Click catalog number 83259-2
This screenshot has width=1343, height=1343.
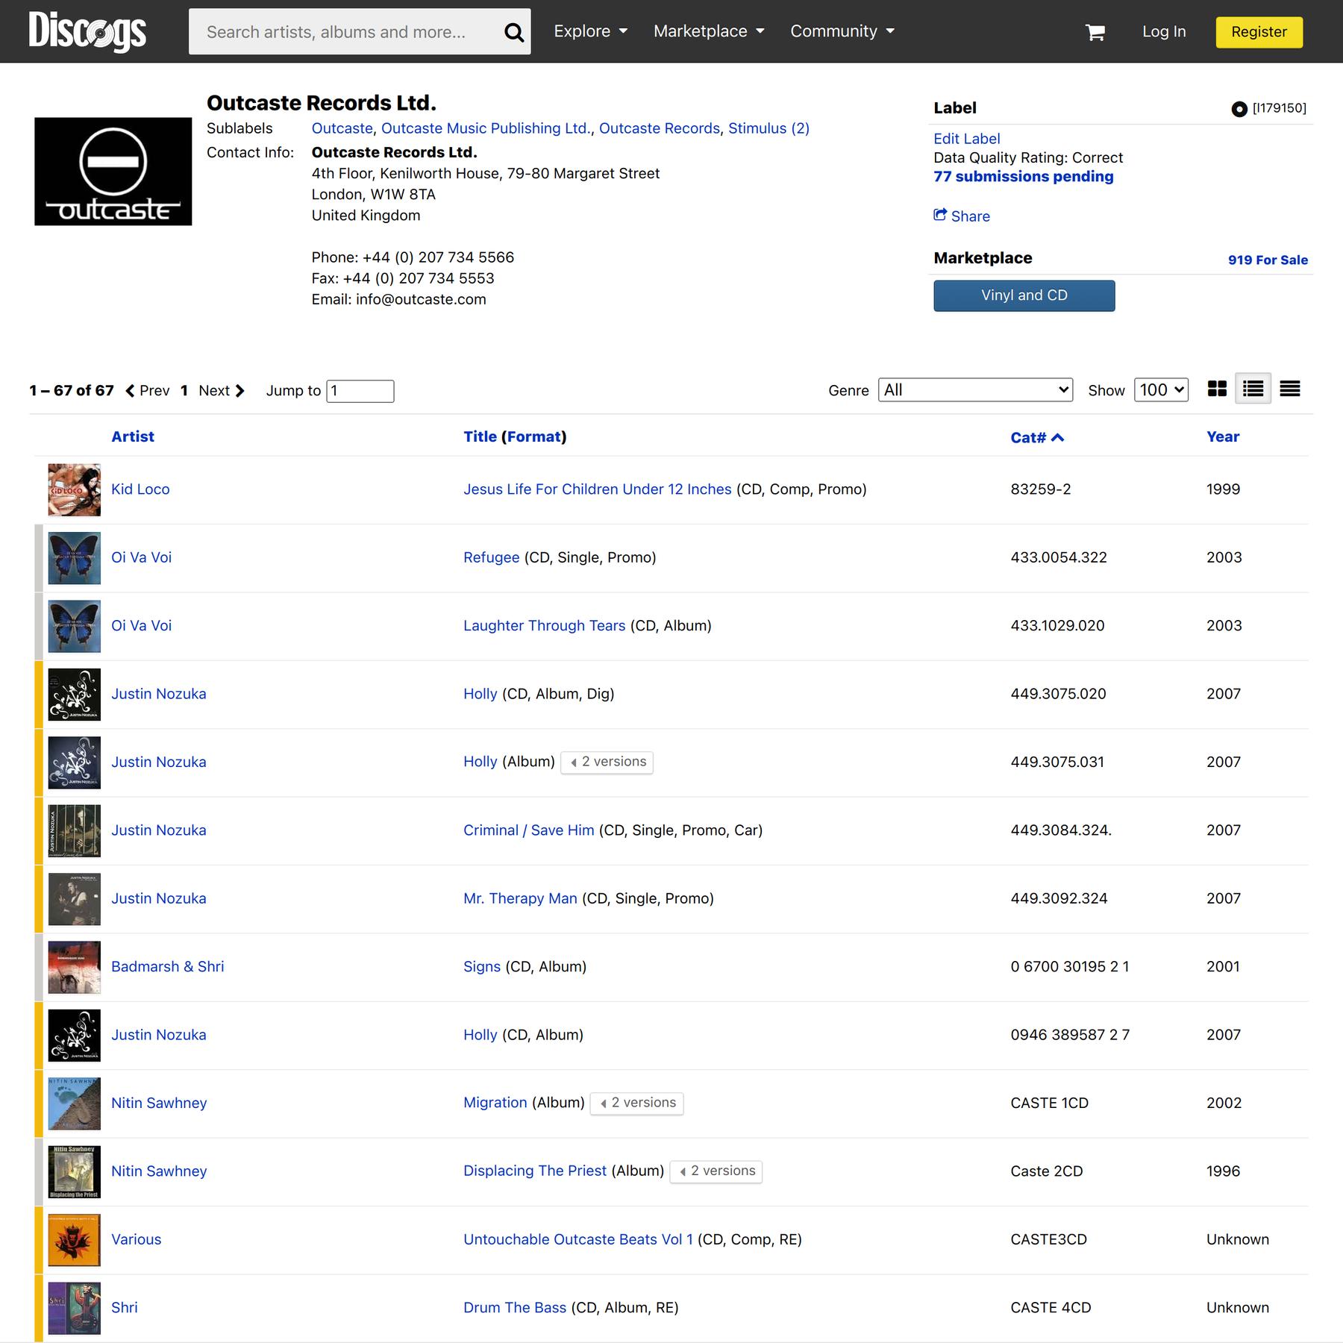click(1040, 489)
